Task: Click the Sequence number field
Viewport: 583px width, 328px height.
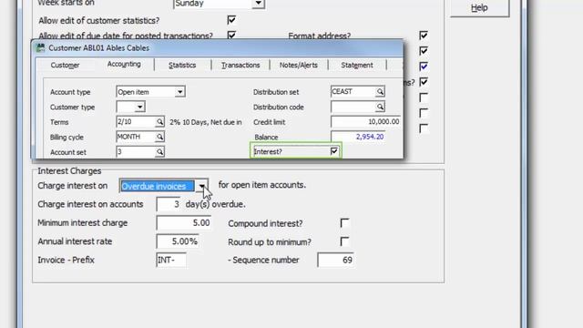Action: (x=335, y=260)
